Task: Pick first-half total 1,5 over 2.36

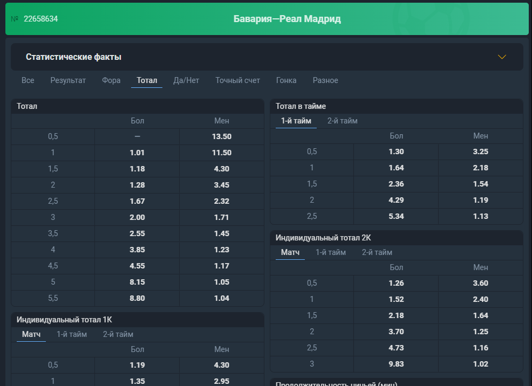Action: click(396, 184)
